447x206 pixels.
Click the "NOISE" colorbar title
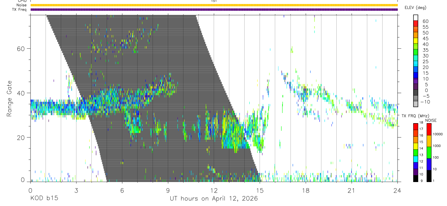click(431, 120)
